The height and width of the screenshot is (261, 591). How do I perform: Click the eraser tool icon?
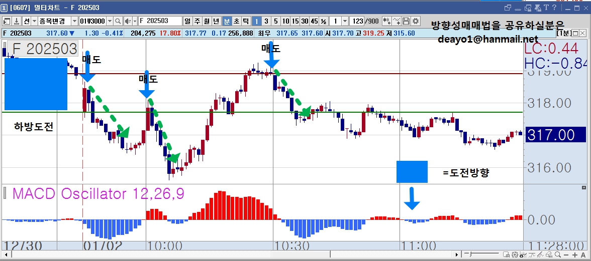point(549,254)
